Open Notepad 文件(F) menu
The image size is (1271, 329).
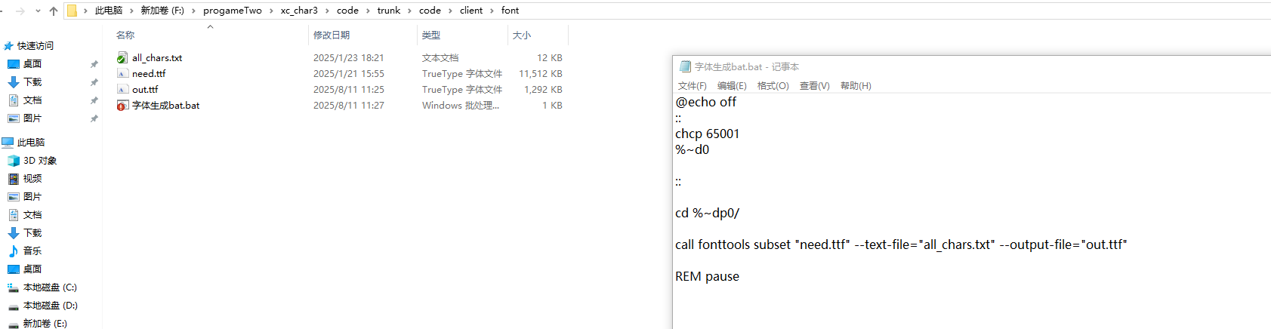(x=693, y=86)
